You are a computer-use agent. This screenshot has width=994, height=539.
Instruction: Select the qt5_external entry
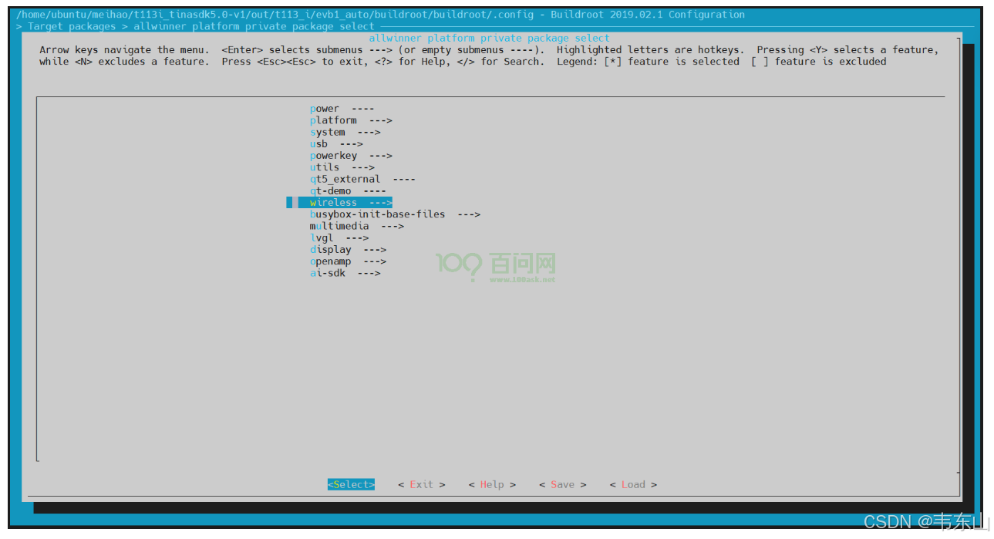pos(362,179)
